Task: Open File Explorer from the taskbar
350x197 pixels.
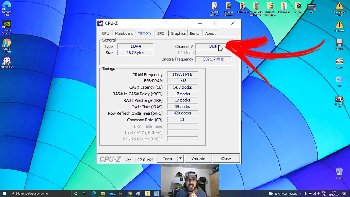Action: [x=103, y=193]
